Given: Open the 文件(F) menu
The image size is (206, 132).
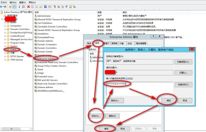Looking at the screenshot, I should point(4,2).
